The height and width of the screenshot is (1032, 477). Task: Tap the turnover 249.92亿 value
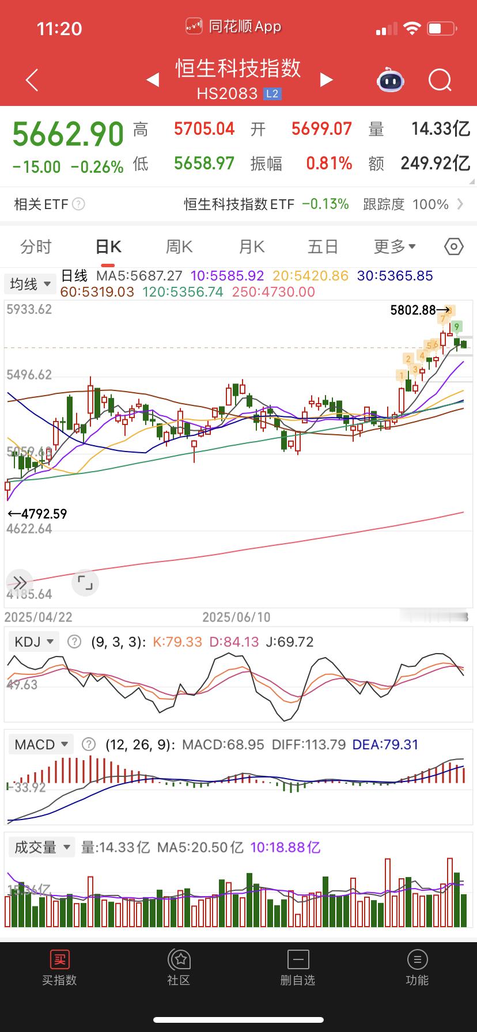pyautogui.click(x=436, y=164)
